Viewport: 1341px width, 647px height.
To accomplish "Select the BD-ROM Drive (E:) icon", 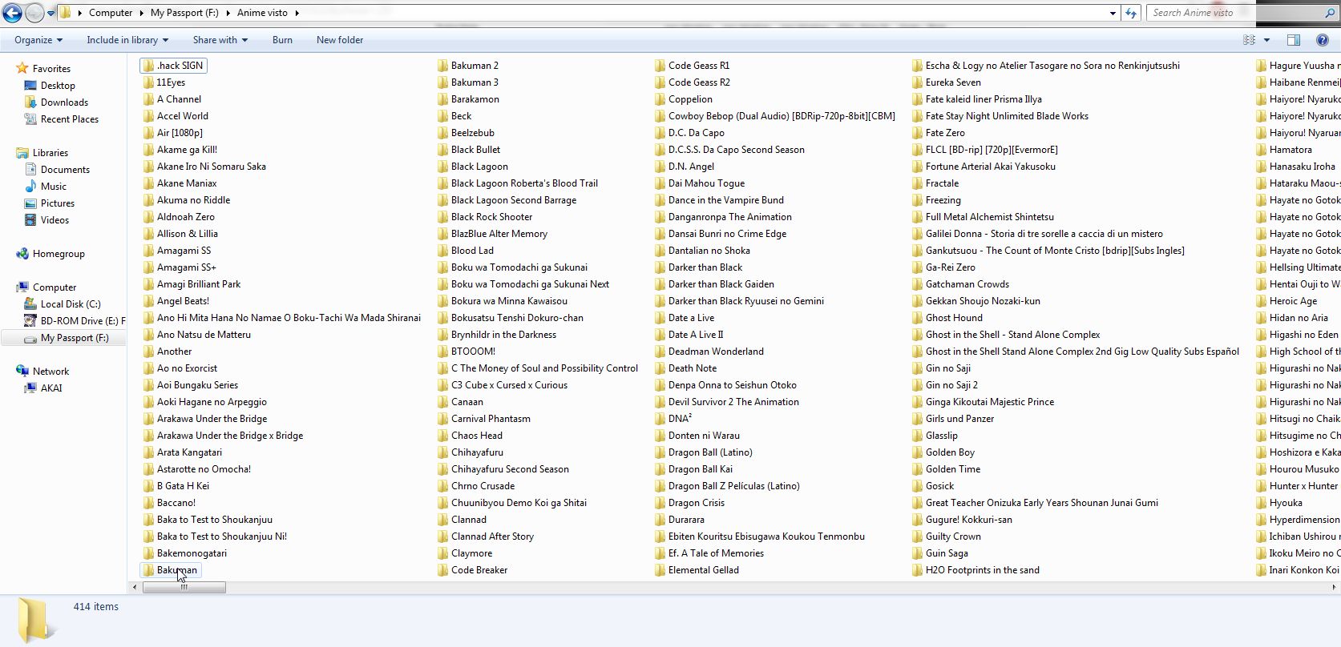I will coord(30,321).
